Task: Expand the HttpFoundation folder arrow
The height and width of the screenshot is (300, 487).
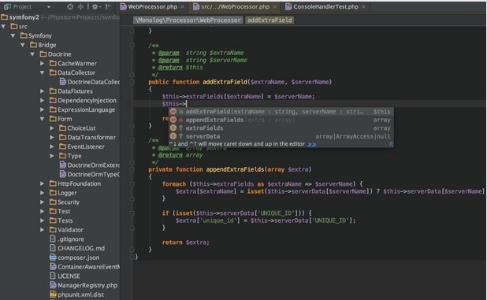Action: pyautogui.click(x=43, y=183)
